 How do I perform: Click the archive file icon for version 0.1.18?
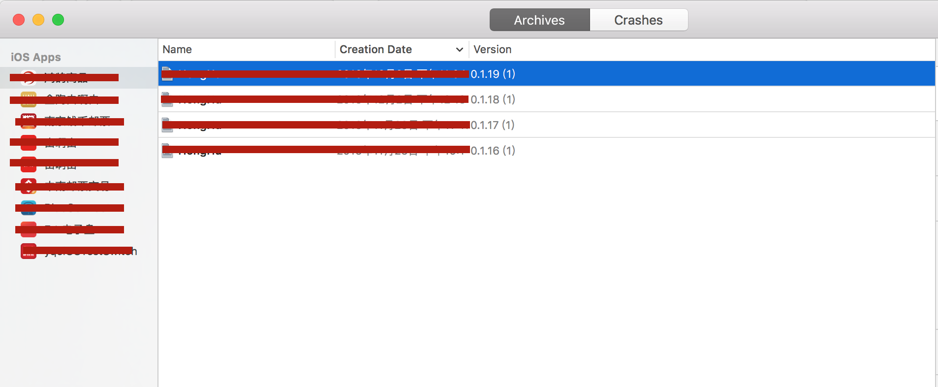(167, 99)
